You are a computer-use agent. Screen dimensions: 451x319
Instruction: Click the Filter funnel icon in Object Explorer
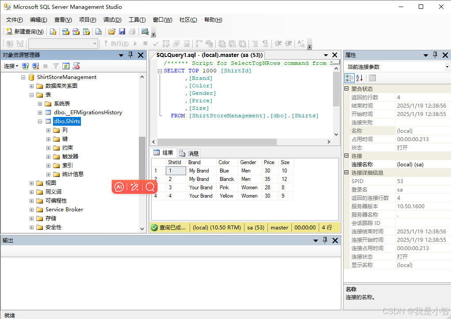56,66
